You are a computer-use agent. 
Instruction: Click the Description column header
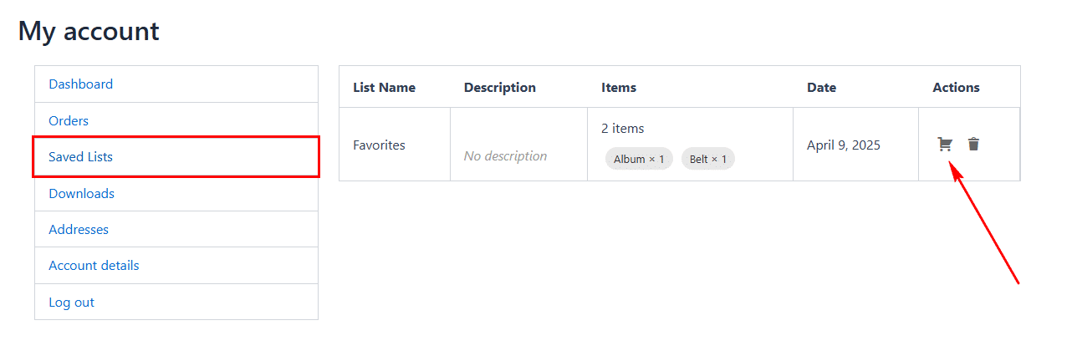[500, 88]
